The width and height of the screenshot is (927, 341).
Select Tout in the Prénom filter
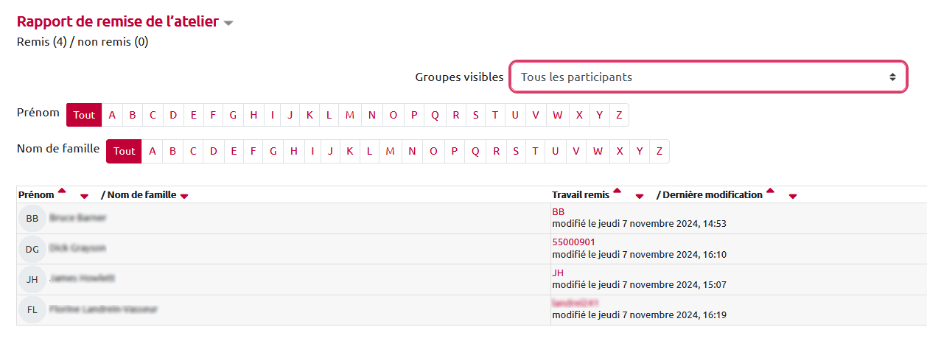pyautogui.click(x=84, y=115)
